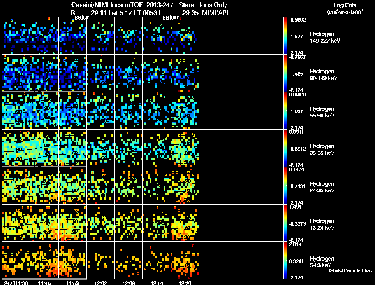Click the 'Cassini/MIMI Inca mTOF' title
The width and height of the screenshot is (375, 285).
pos(107,5)
